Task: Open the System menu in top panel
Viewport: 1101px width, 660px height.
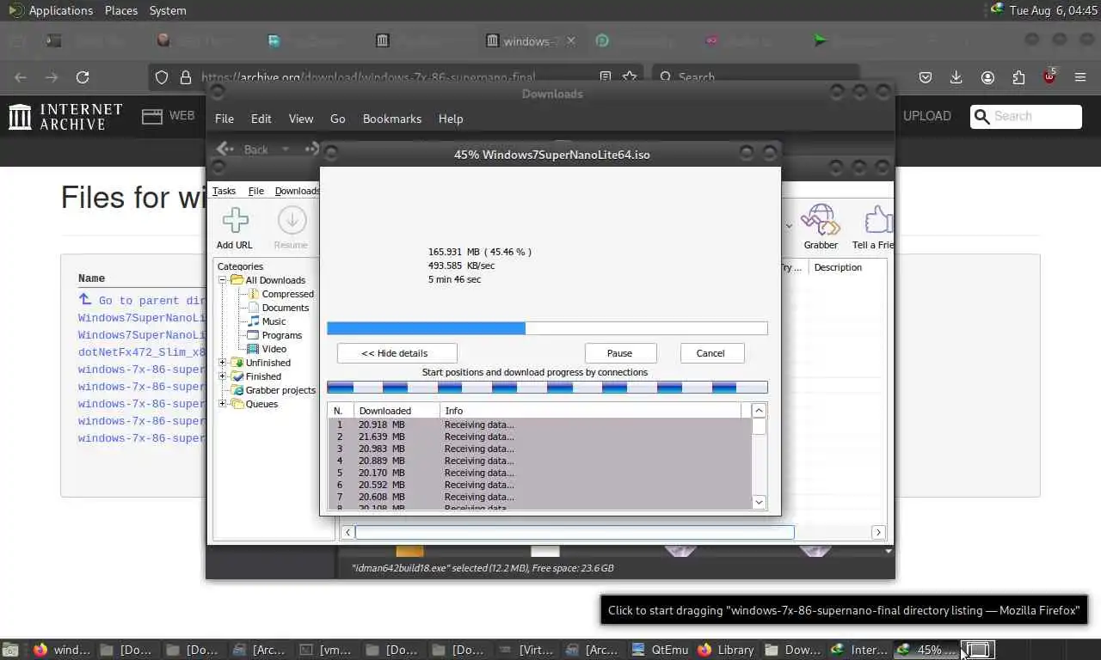Action: (168, 10)
